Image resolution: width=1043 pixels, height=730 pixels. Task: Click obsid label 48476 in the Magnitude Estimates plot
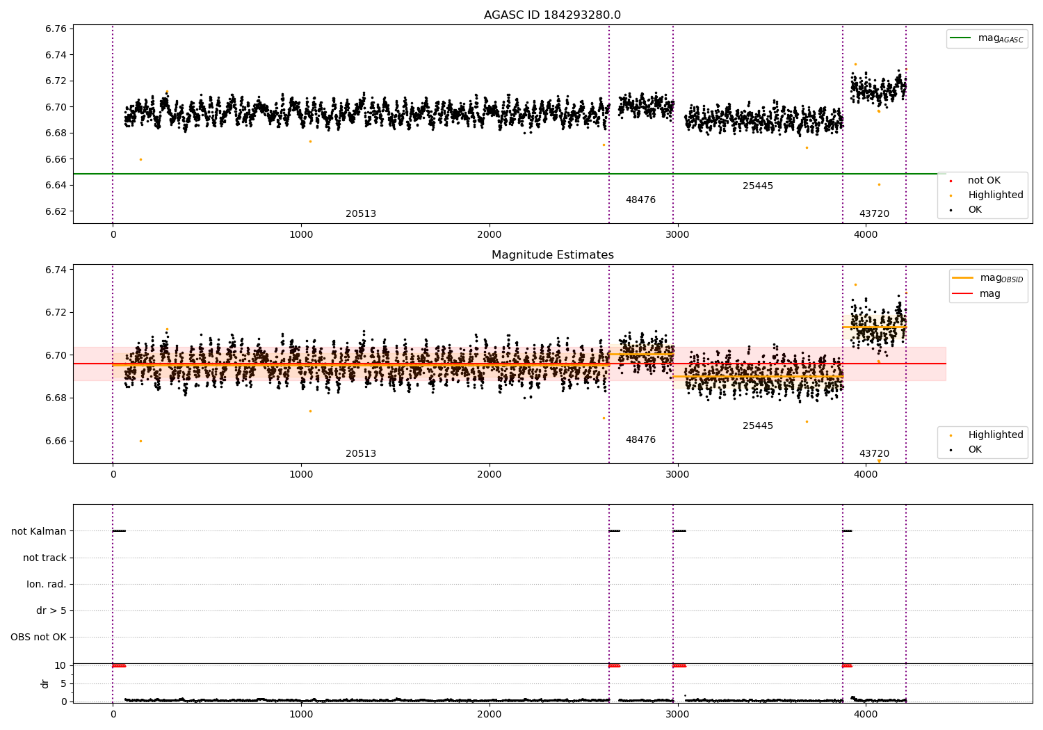pyautogui.click(x=640, y=440)
